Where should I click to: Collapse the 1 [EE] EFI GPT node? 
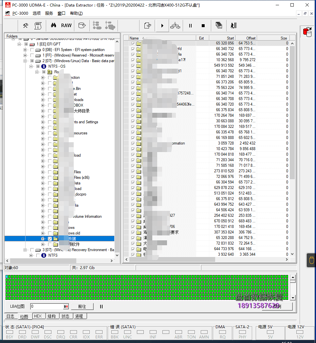point(19,44)
